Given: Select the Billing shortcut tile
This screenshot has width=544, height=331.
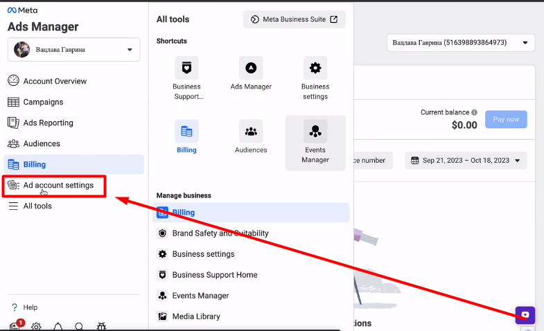Looking at the screenshot, I should pos(186,132).
